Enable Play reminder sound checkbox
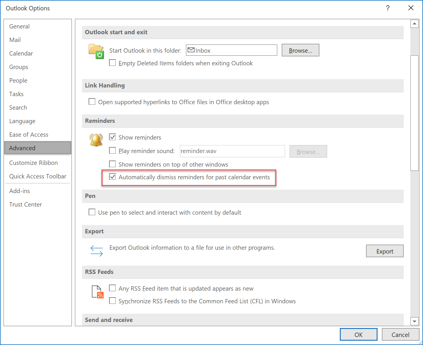Viewport: 423px width, 345px height. pos(113,150)
